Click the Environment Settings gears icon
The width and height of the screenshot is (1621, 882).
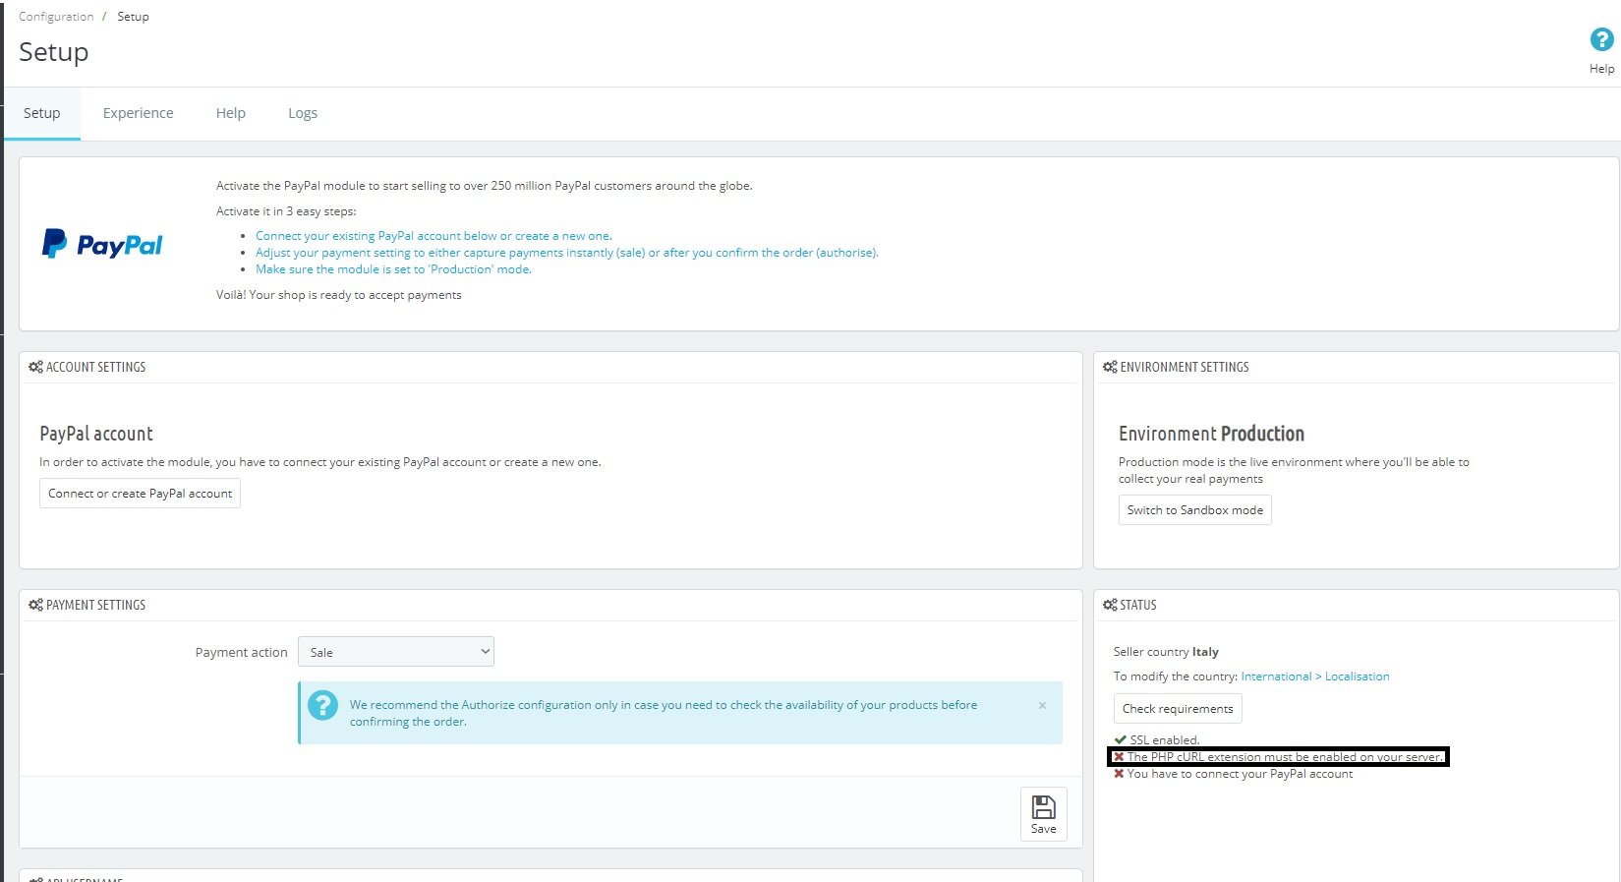click(x=1110, y=367)
